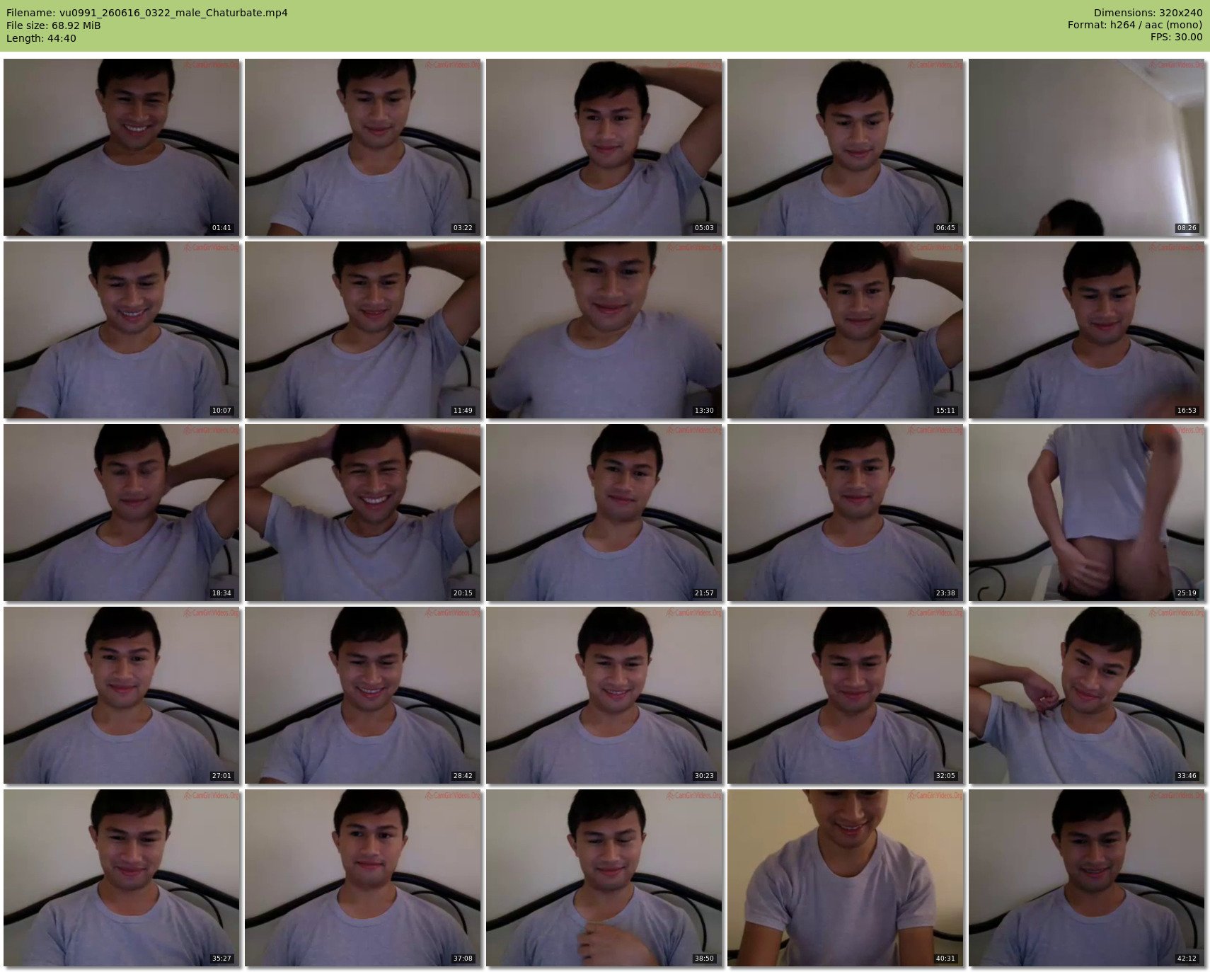
Task: Pick the thumbnail stamped 30:23
Action: 604,695
